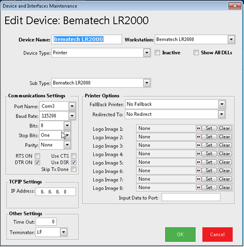The height and width of the screenshot is (247, 244).
Task: Click the browse arrows icon for Logo Image 6
Action: [198, 171]
